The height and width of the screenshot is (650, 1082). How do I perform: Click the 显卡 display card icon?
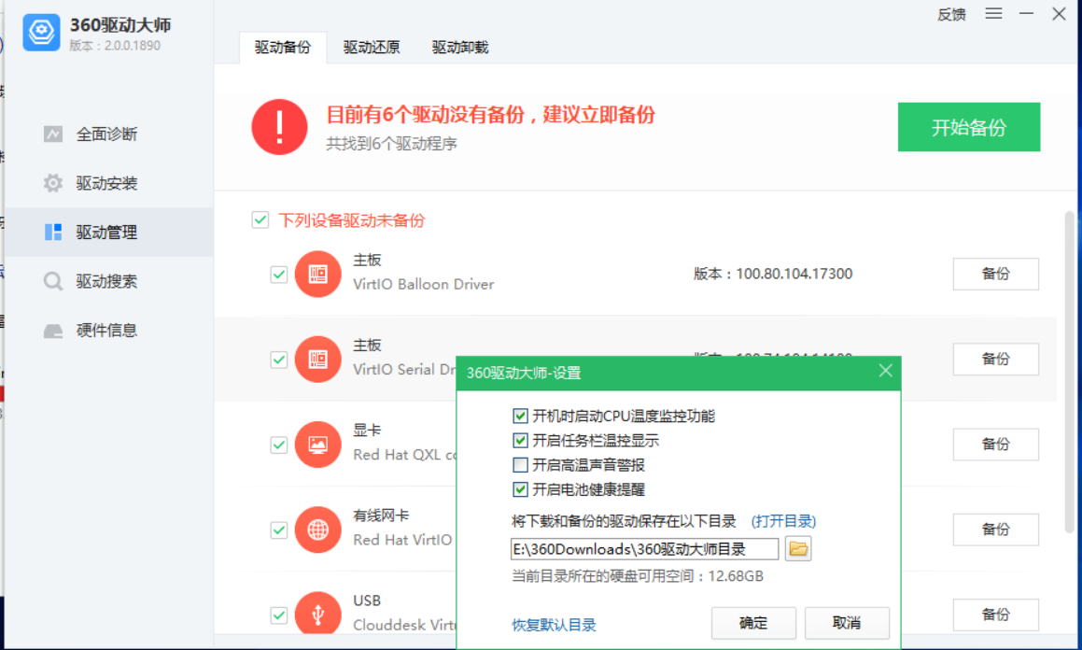coord(318,445)
